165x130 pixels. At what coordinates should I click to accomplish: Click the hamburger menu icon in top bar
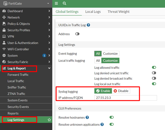56,3
